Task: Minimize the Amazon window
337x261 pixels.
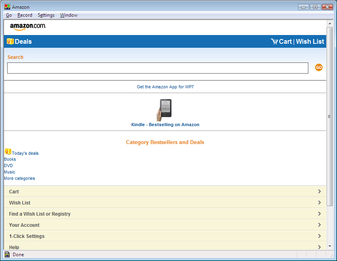Action: coord(304,7)
